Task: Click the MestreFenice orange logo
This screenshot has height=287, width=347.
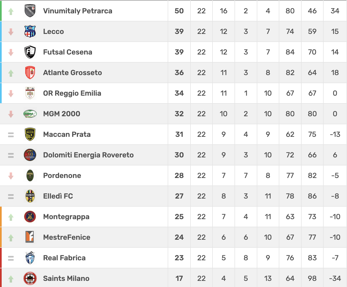Action: point(30,237)
